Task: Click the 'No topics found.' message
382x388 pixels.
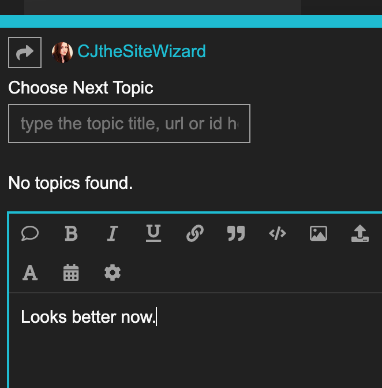Action: [x=70, y=184]
